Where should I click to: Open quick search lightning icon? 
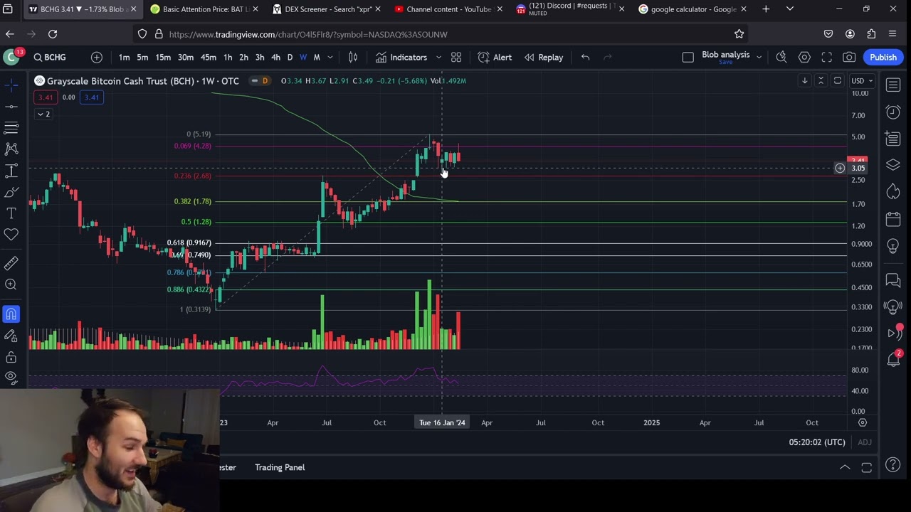[x=781, y=58]
